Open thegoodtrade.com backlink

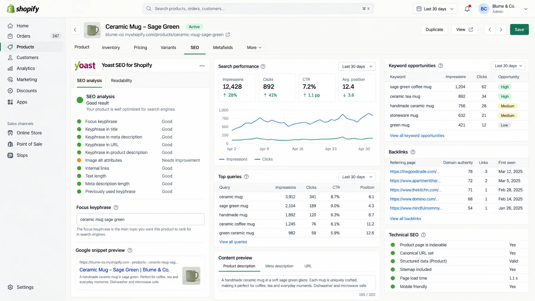coord(415,172)
